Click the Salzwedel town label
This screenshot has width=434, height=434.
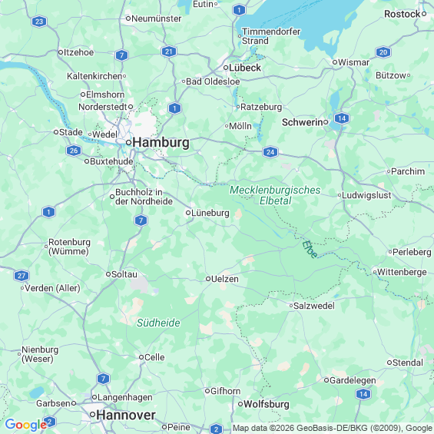(x=314, y=306)
